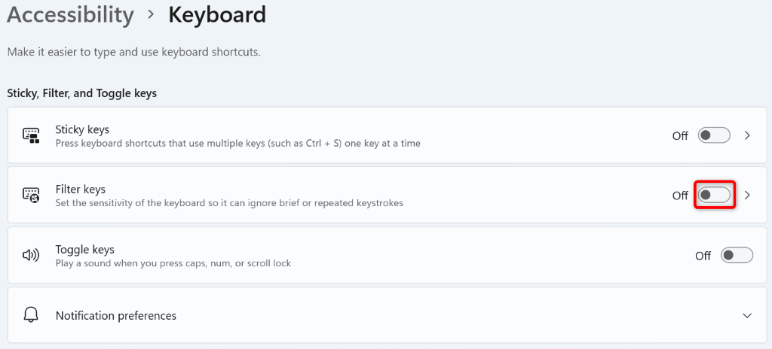This screenshot has width=772, height=349.
Task: Click the Off status beside Sticky keys
Action: 680,136
